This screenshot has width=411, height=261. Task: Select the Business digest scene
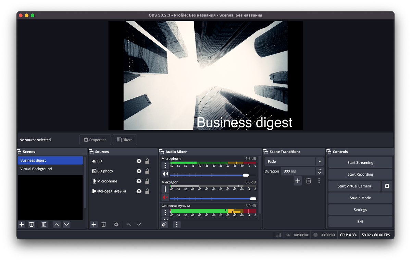click(x=50, y=160)
